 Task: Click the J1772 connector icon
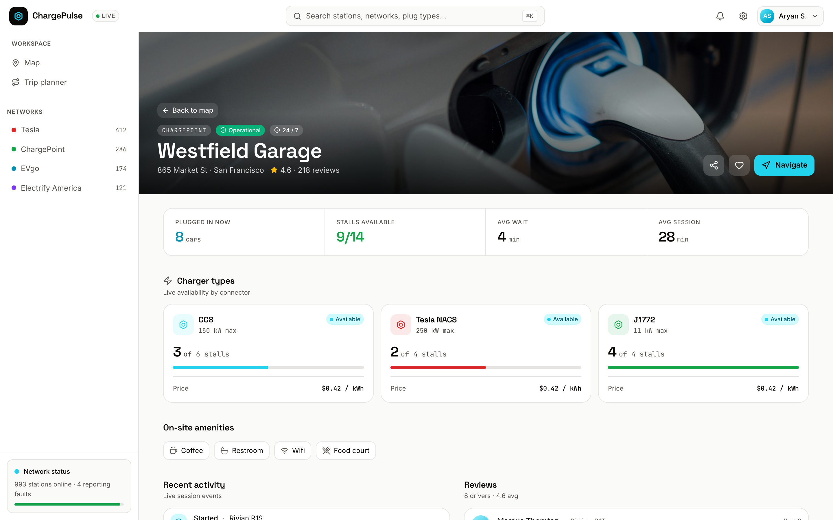(618, 325)
